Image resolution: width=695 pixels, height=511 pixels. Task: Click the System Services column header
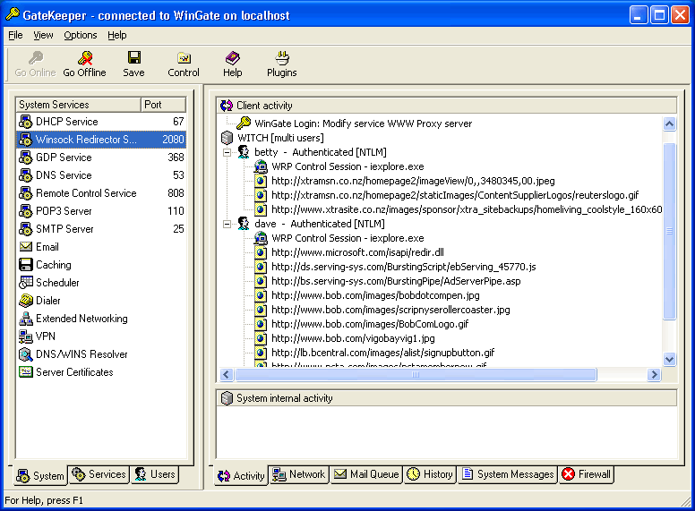pos(79,105)
